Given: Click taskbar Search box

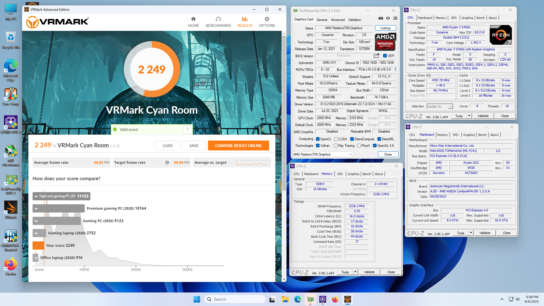Looking at the screenshot, I should [x=235, y=299].
